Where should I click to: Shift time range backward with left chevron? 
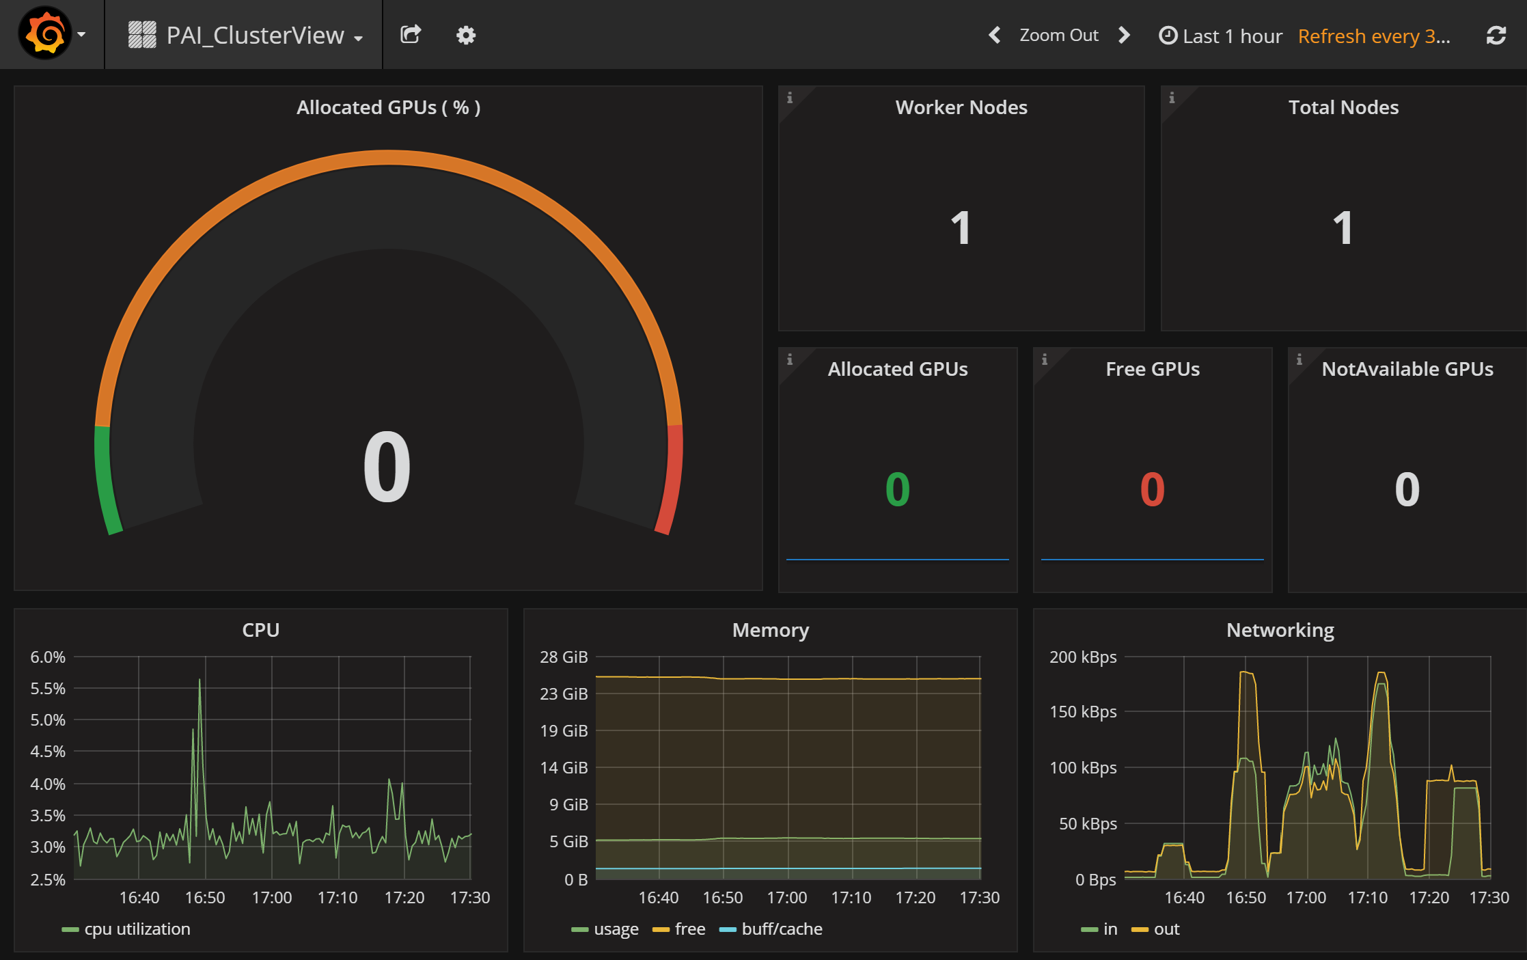(x=995, y=35)
